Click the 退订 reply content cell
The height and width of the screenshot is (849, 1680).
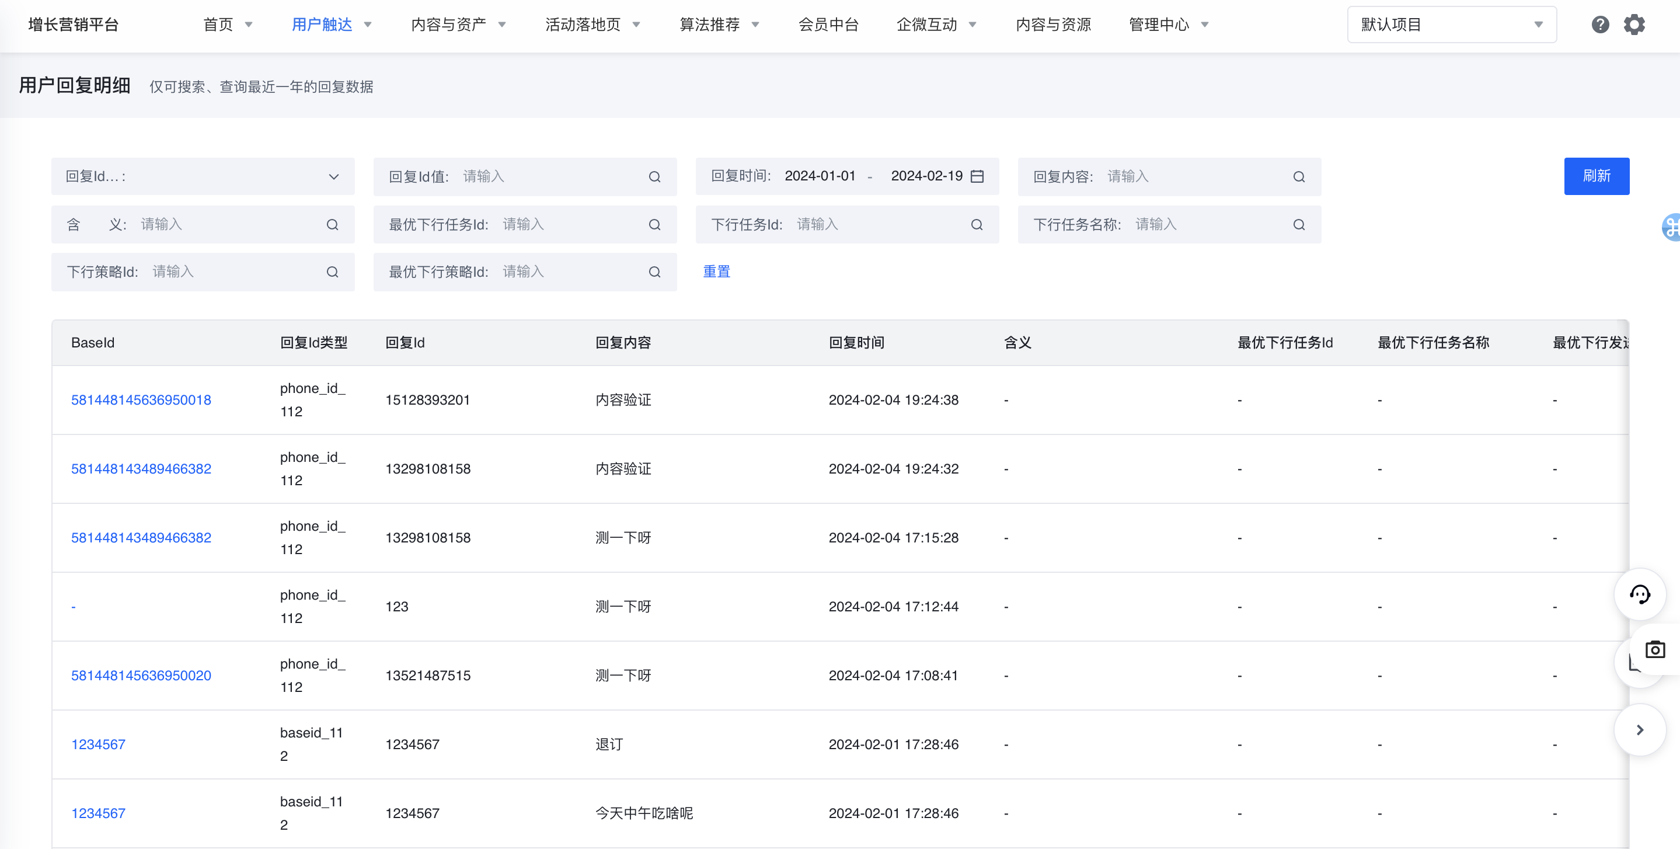point(608,744)
